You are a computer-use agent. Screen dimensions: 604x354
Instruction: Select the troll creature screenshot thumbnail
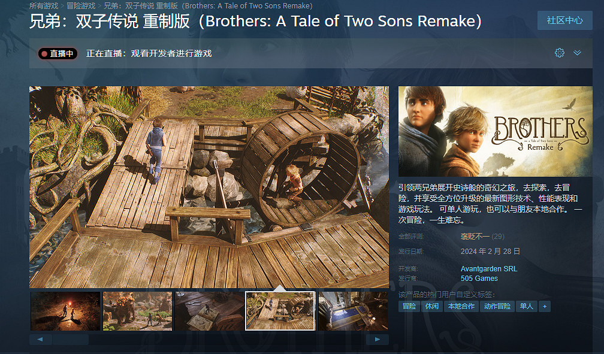tap(137, 311)
